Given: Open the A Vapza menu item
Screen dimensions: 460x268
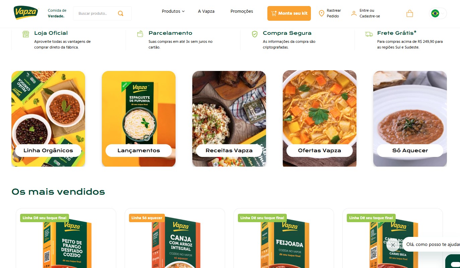Looking at the screenshot, I should pos(206,11).
